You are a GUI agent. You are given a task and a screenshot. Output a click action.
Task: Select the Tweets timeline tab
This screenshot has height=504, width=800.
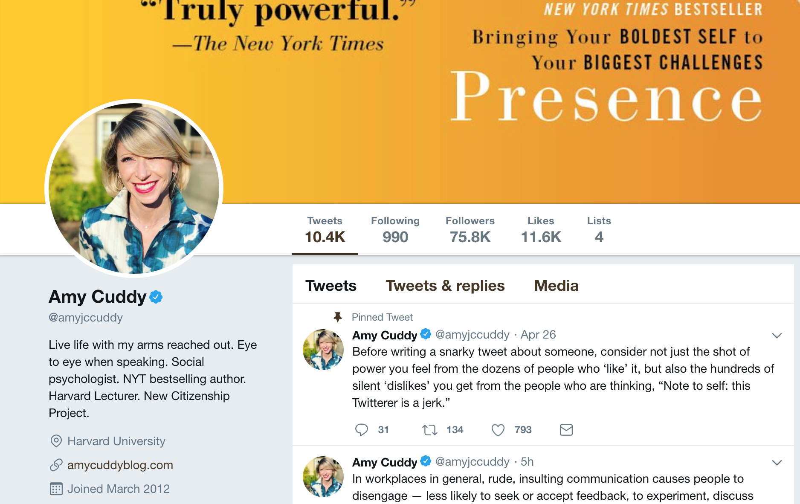330,286
